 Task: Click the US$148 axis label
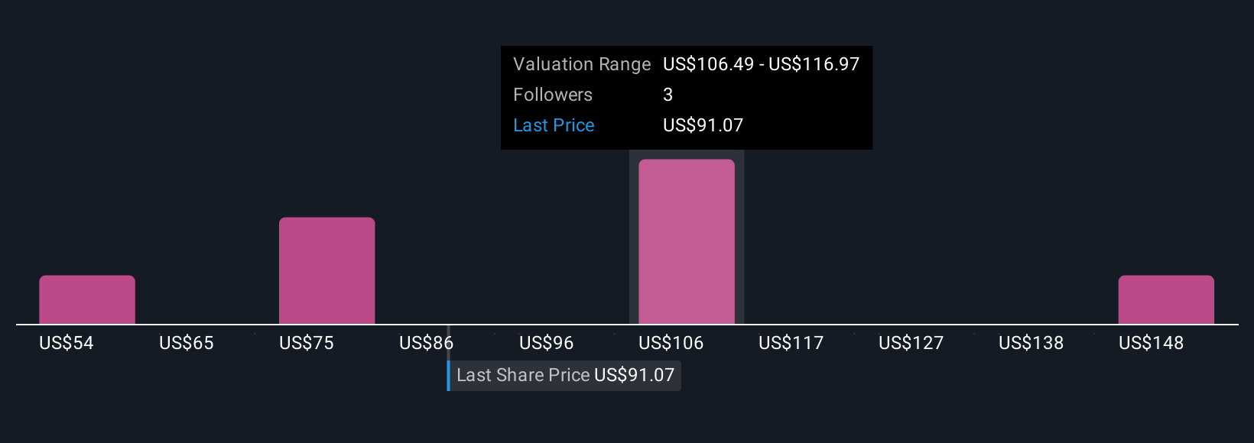tap(1152, 343)
